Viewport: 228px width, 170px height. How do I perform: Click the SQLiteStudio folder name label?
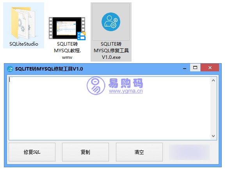24,44
